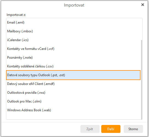Choose Mailboxy (.mbox) from list

(73, 31)
